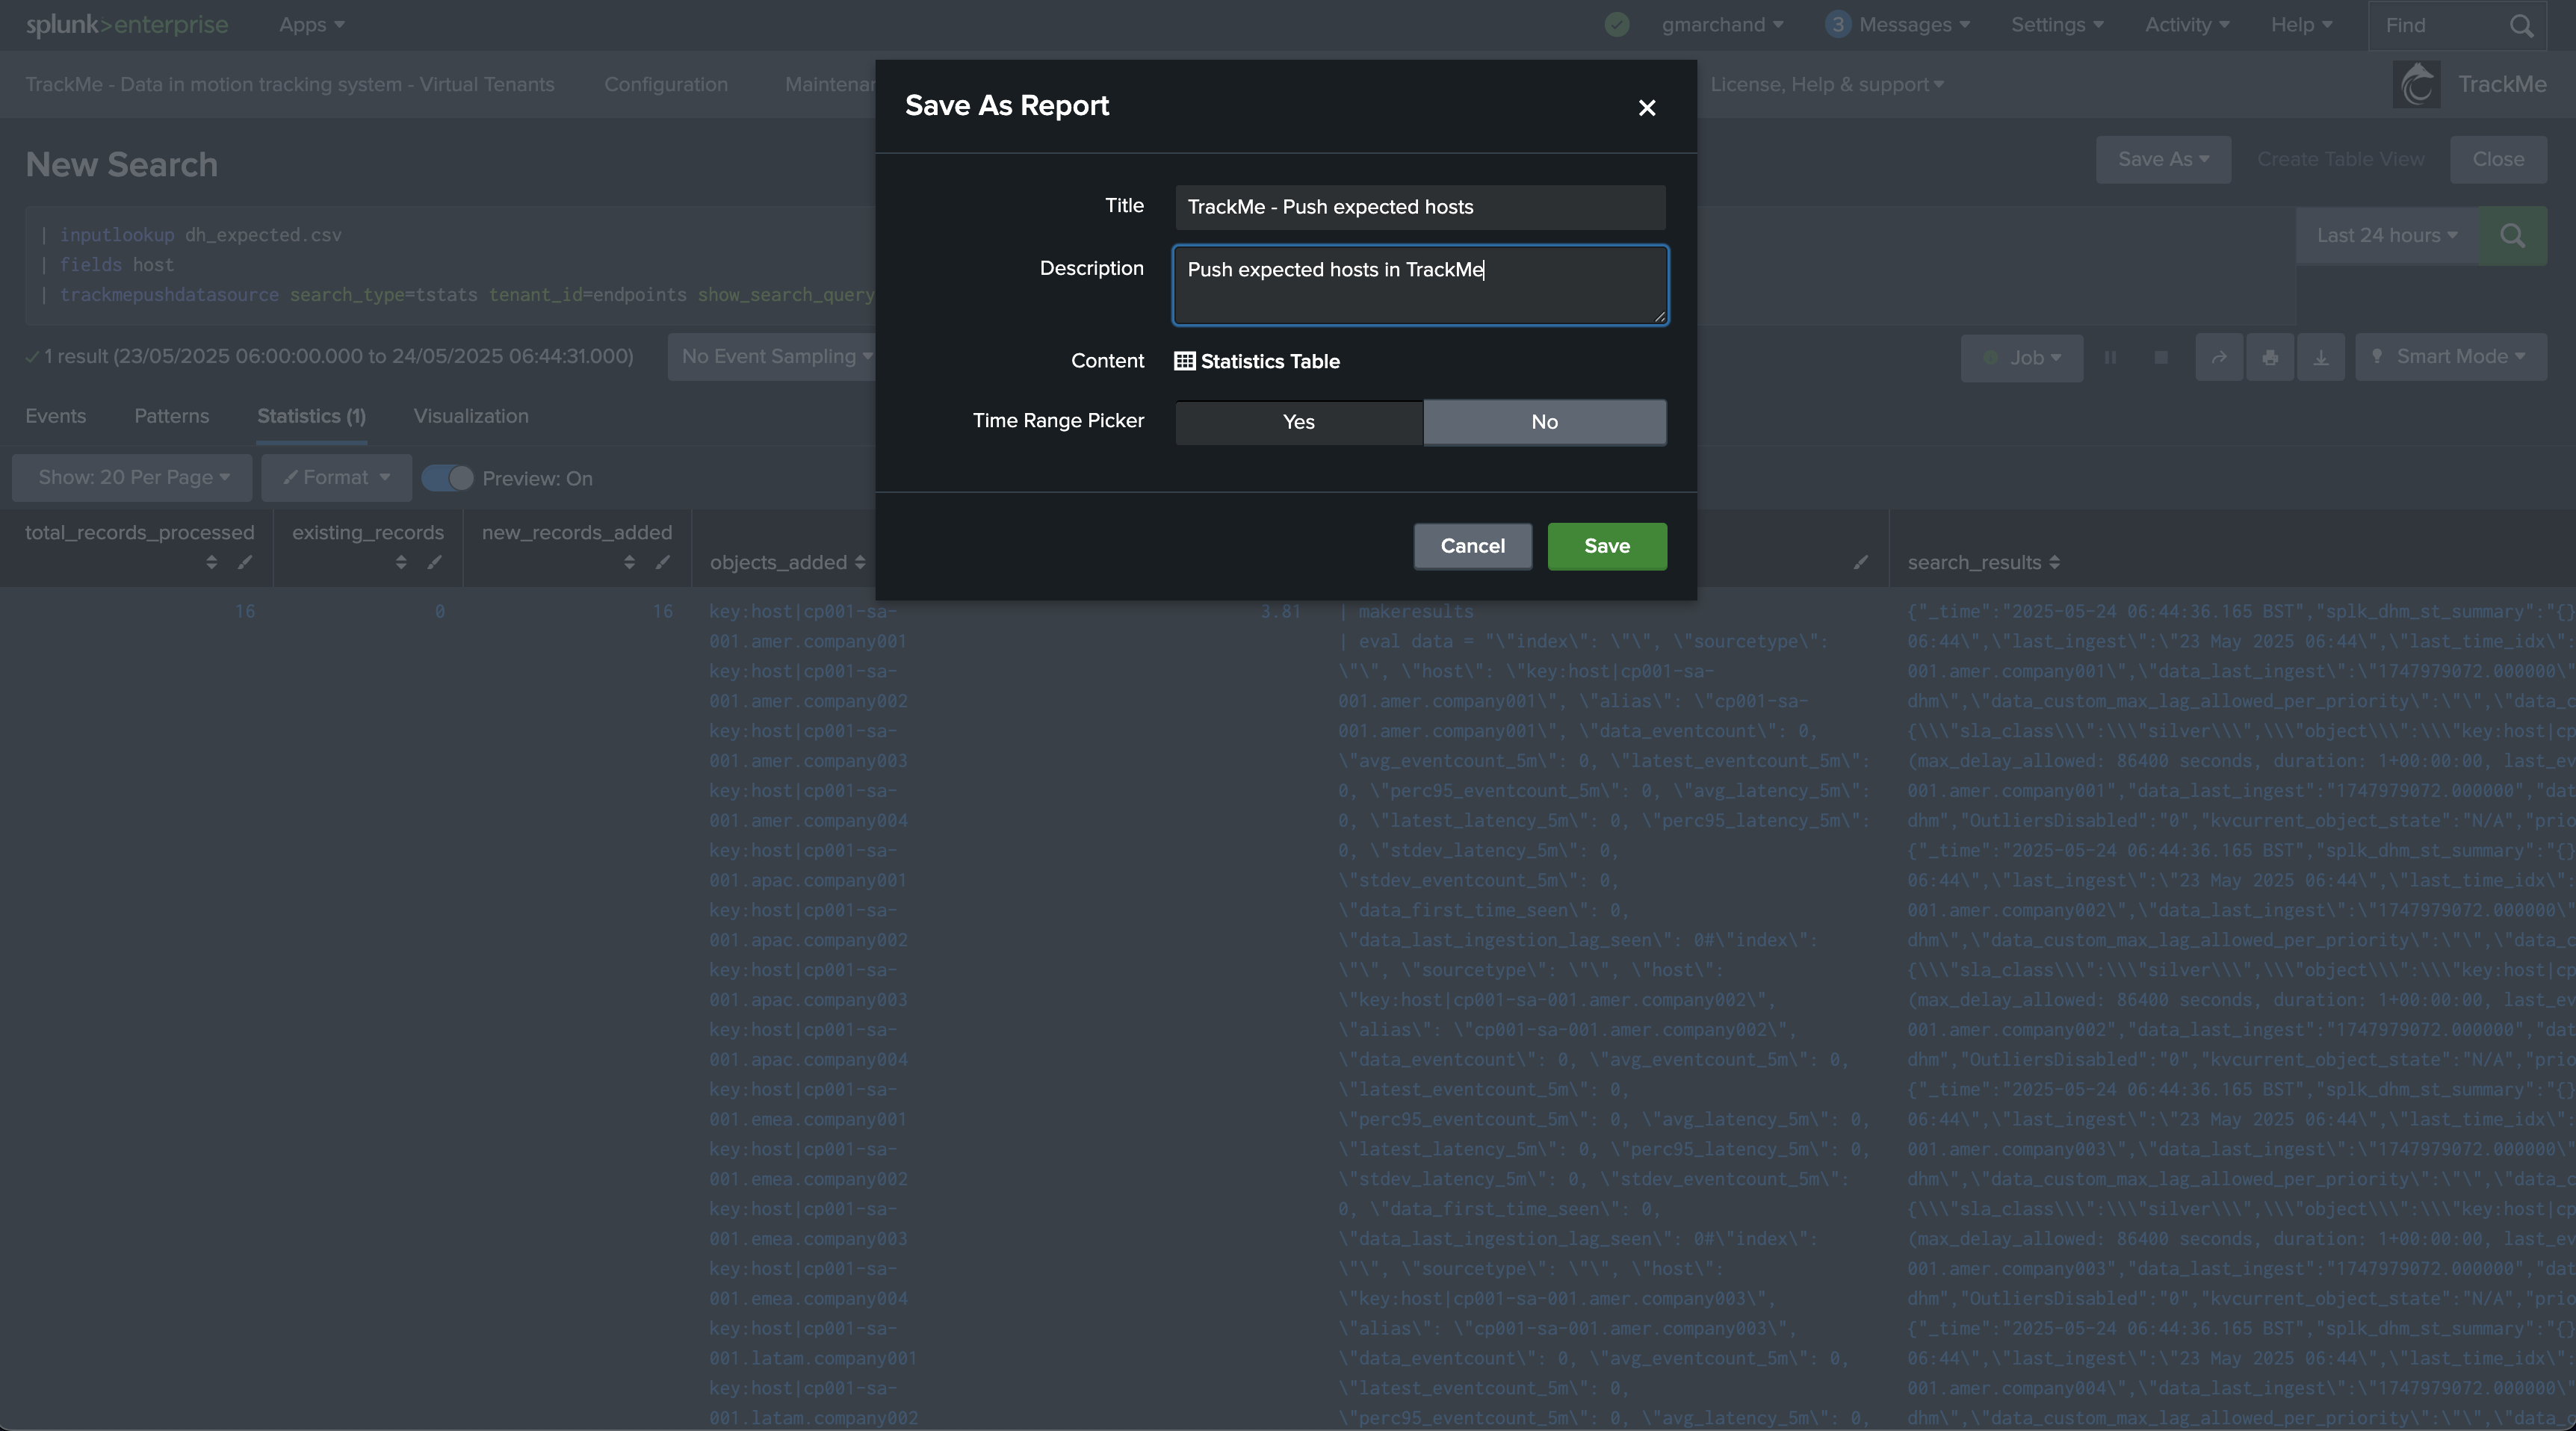The width and height of the screenshot is (2576, 1431).
Task: Click the export download icon
Action: coord(2320,358)
